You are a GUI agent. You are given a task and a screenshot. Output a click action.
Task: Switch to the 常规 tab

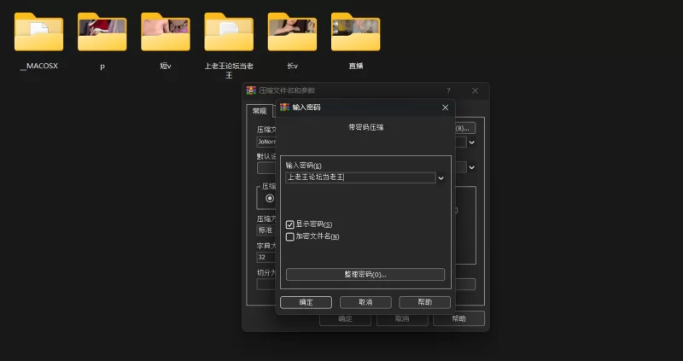coord(259,111)
